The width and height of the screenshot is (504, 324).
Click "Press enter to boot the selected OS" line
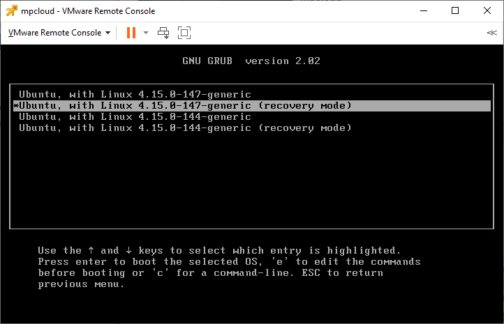click(229, 262)
